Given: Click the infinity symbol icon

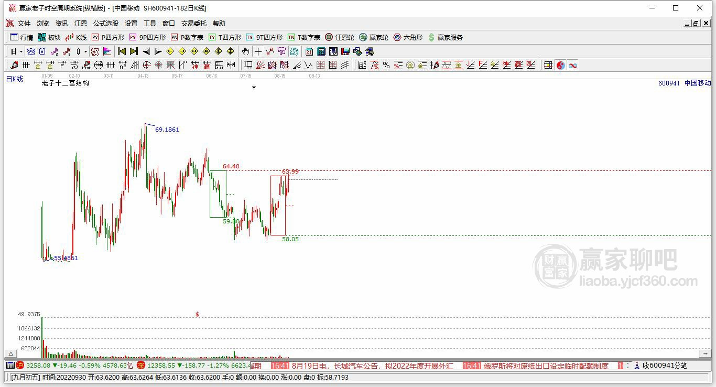Looking at the screenshot, I should 573,65.
